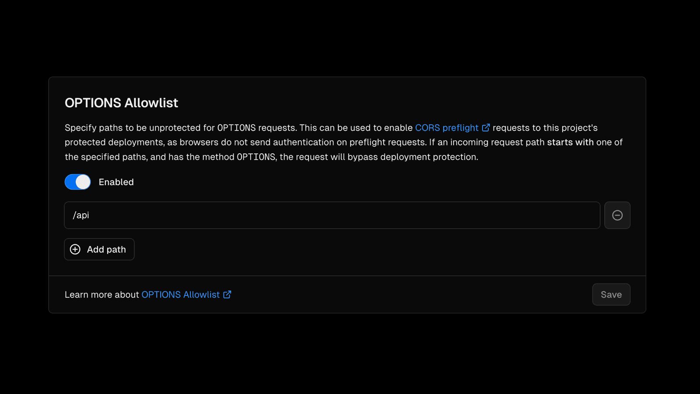Image resolution: width=700 pixels, height=394 pixels.
Task: Focus the /api path input field
Action: tap(332, 215)
